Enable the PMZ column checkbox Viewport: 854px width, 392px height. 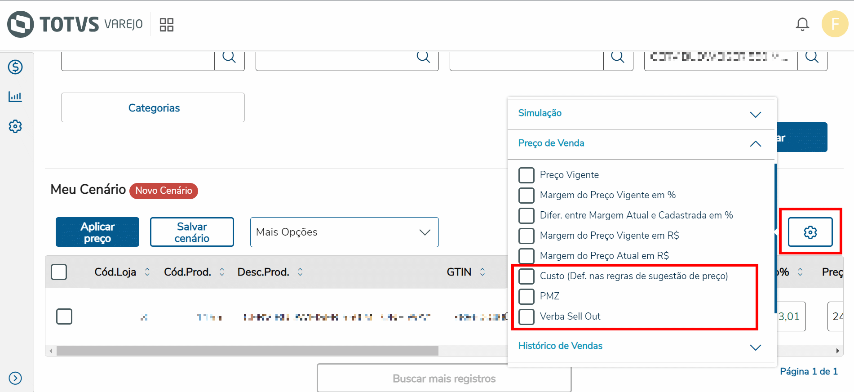tap(527, 296)
